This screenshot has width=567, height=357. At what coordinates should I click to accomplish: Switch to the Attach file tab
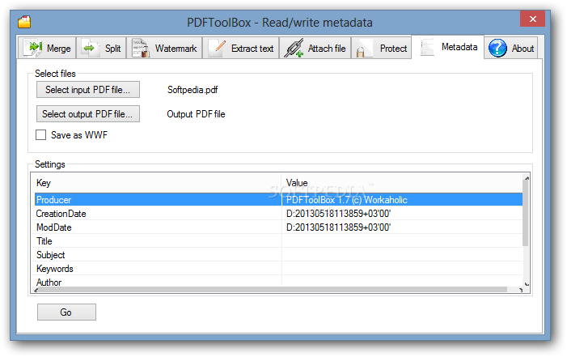pos(315,48)
